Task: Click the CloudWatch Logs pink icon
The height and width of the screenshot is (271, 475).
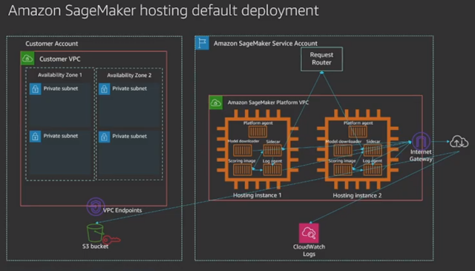Action: (309, 233)
